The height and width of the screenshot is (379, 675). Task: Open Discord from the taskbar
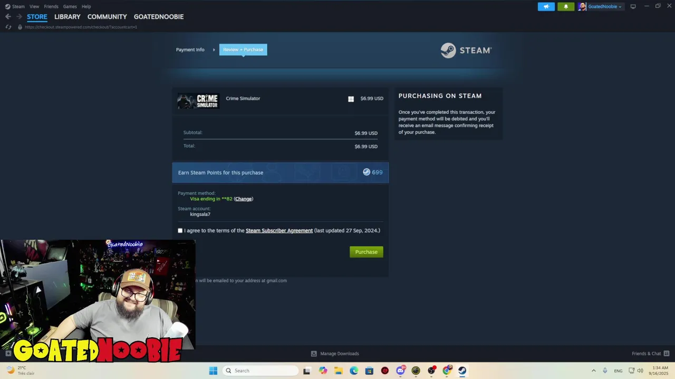(400, 371)
